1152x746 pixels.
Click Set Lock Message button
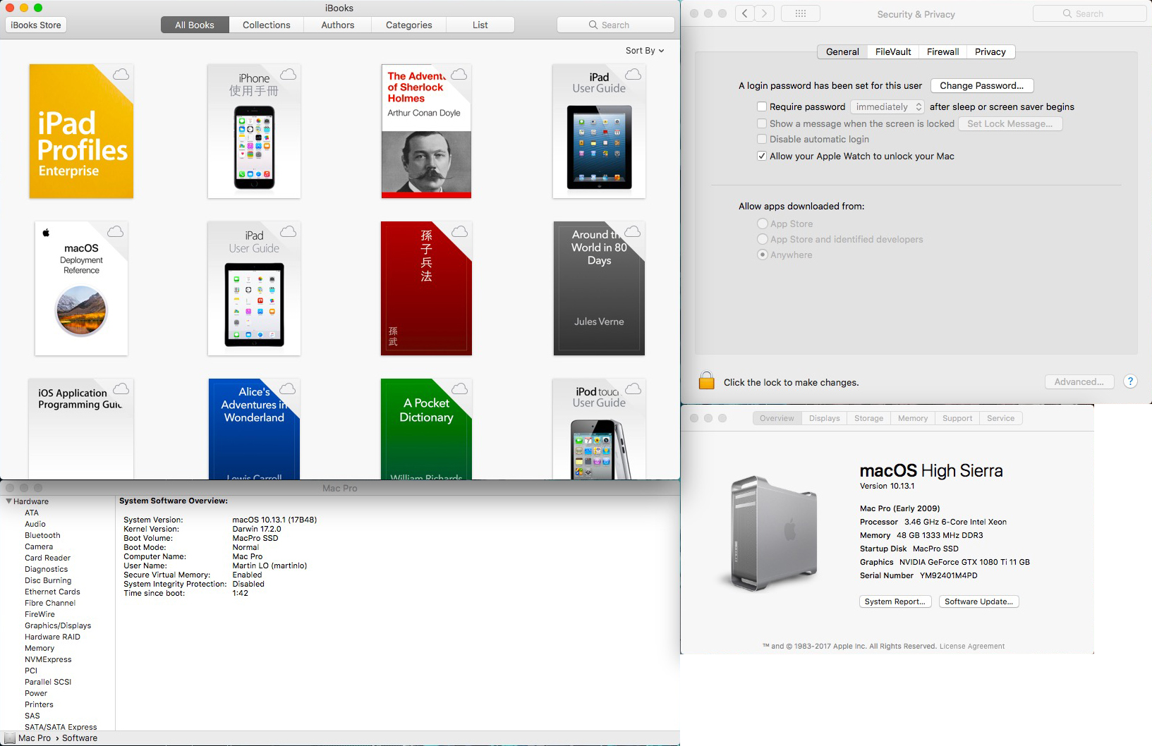(x=1009, y=123)
